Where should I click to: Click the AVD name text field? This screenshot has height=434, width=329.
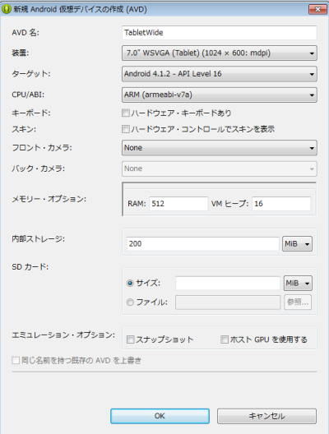pyautogui.click(x=220, y=33)
